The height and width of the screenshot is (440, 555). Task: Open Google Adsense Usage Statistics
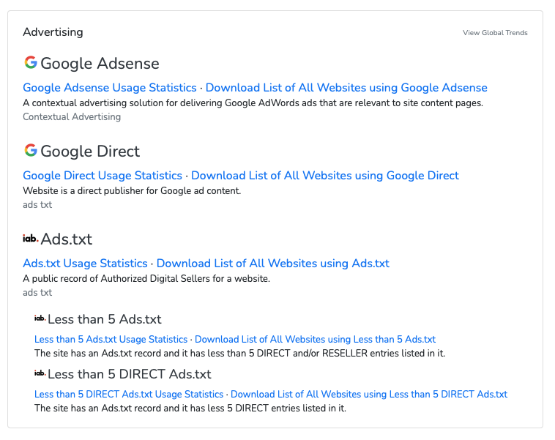(110, 87)
